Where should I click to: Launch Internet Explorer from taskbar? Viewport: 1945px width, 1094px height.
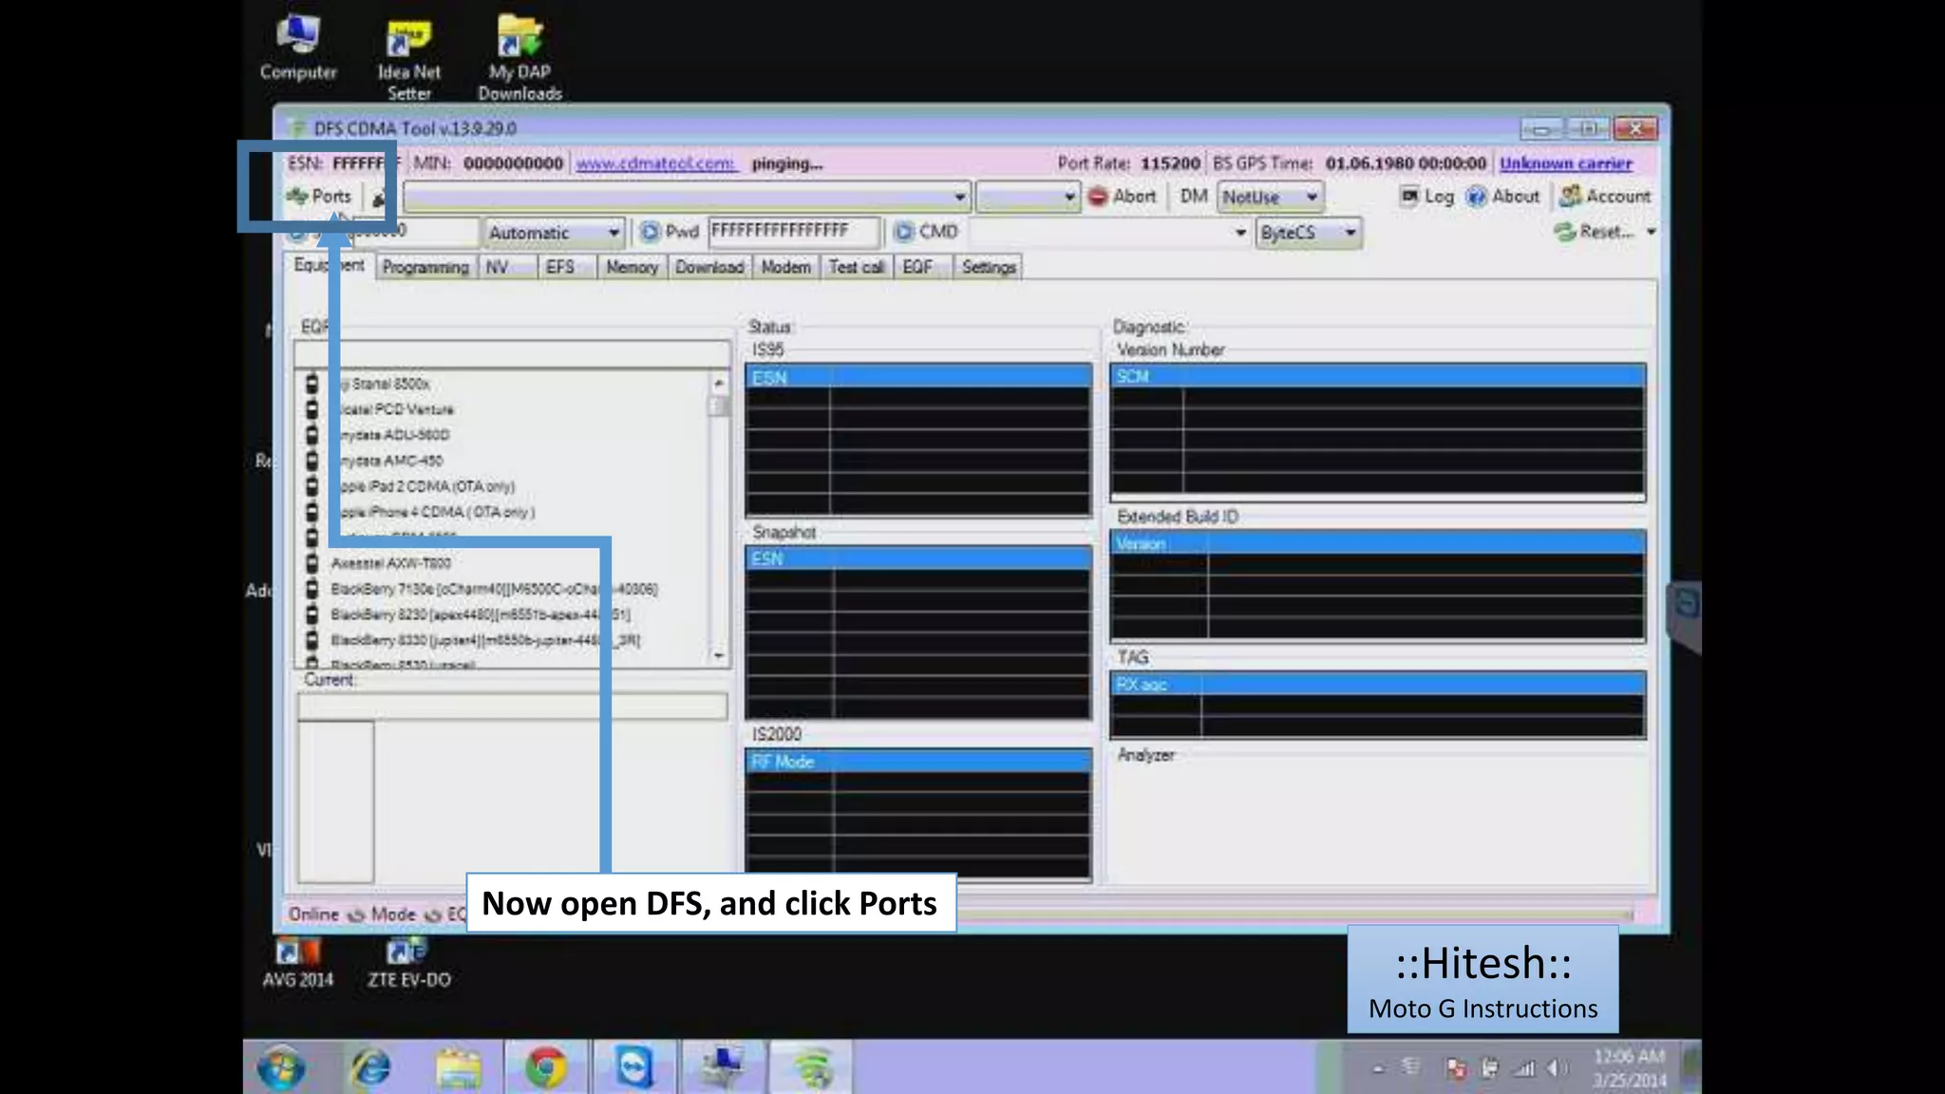(x=370, y=1067)
